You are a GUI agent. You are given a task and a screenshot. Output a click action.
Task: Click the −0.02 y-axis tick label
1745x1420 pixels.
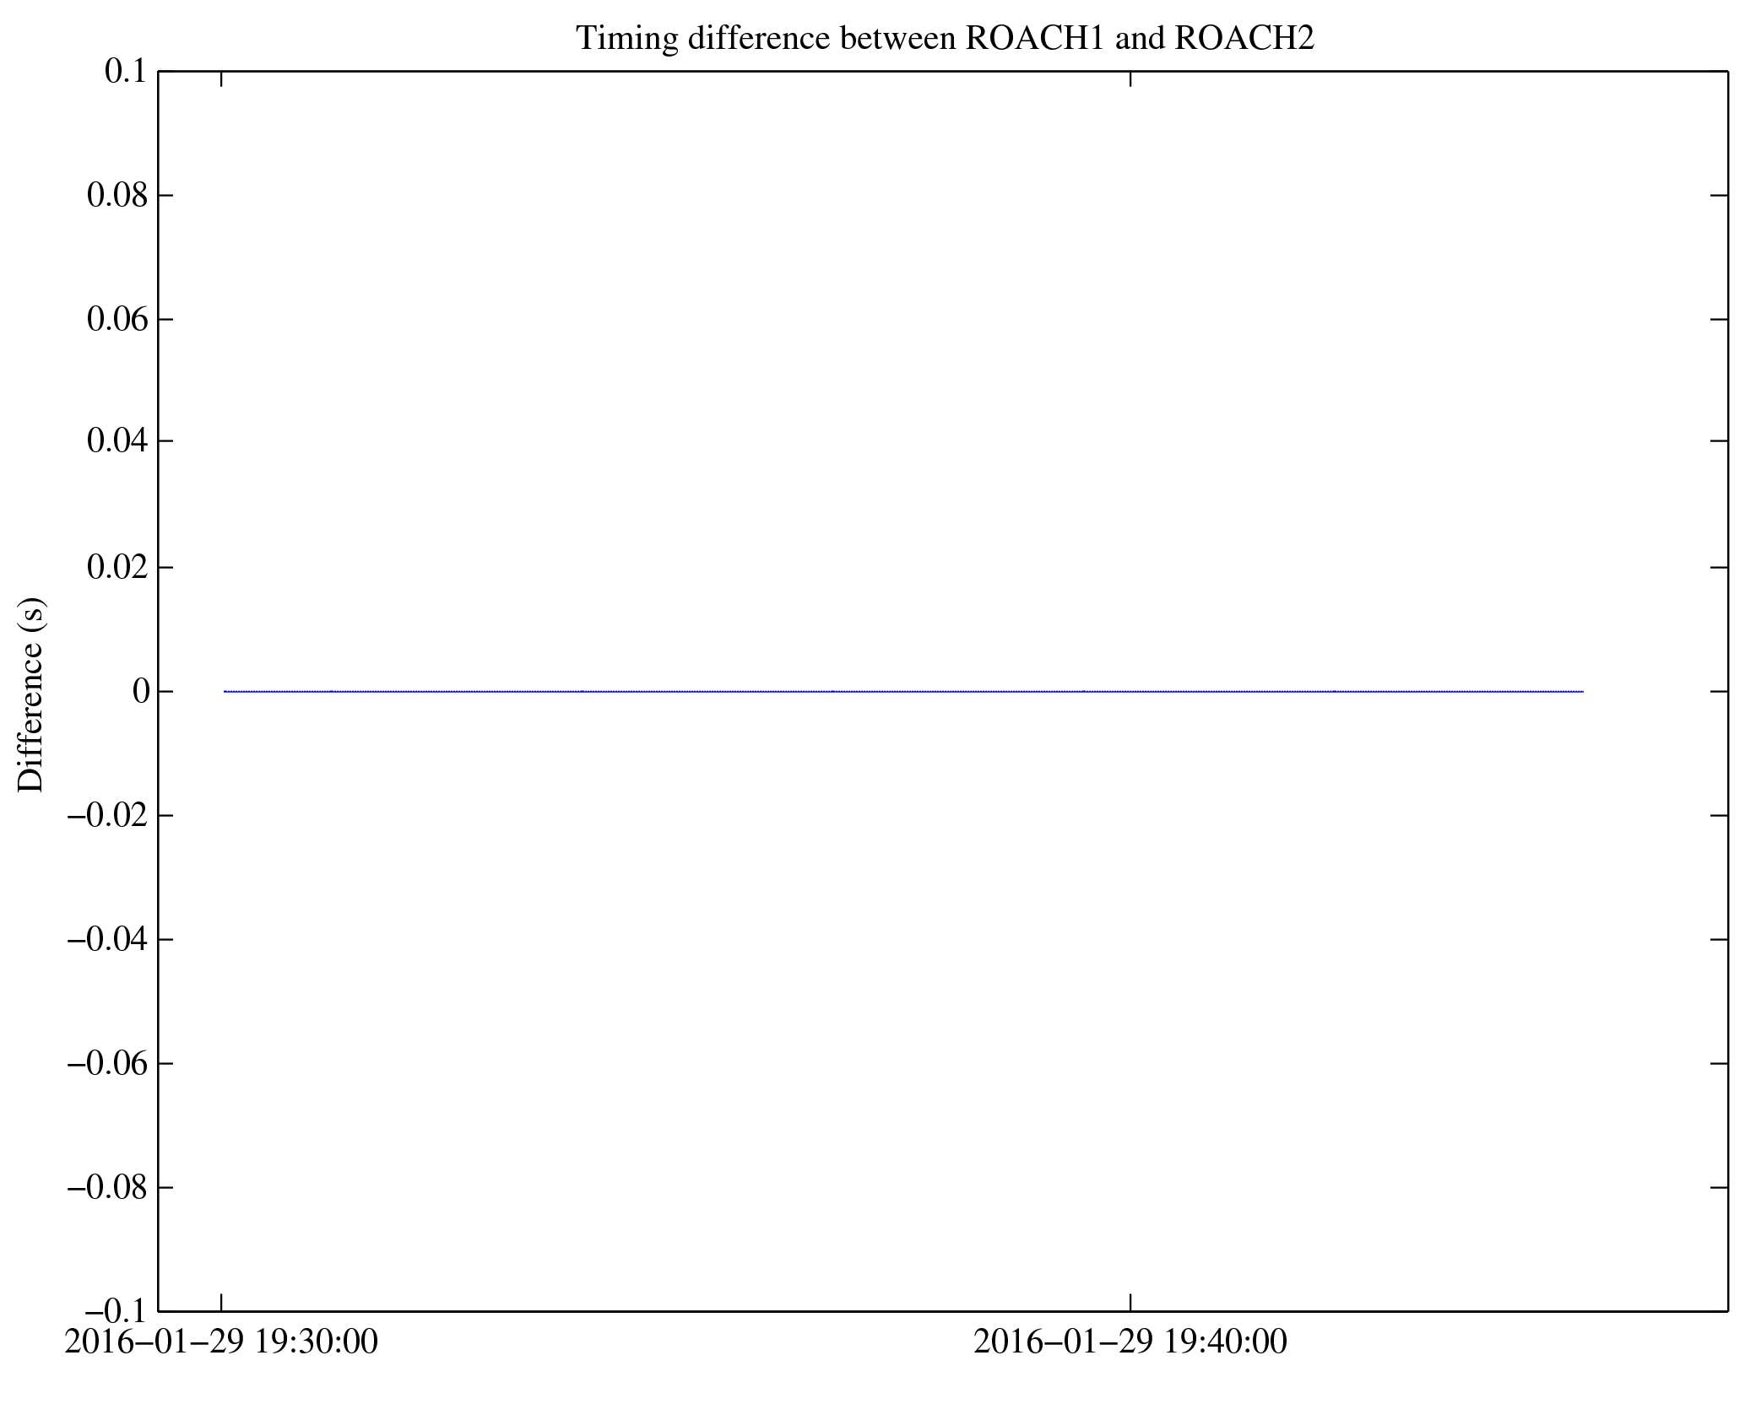click(x=108, y=816)
